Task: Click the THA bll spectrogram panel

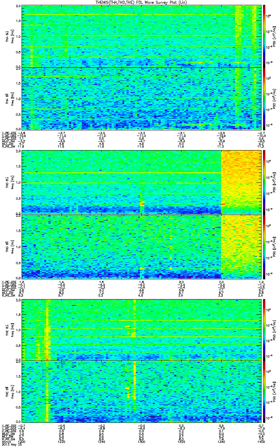Action: (141, 98)
